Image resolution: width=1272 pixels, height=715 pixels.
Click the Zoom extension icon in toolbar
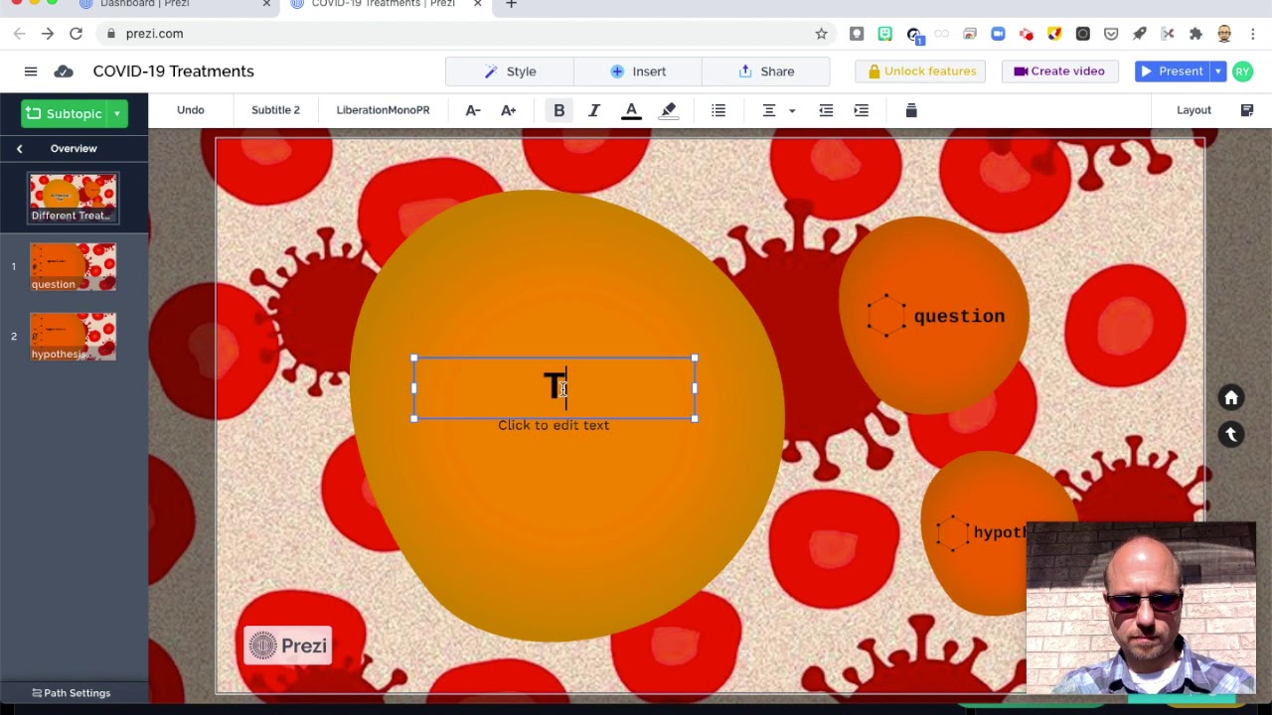click(x=998, y=34)
